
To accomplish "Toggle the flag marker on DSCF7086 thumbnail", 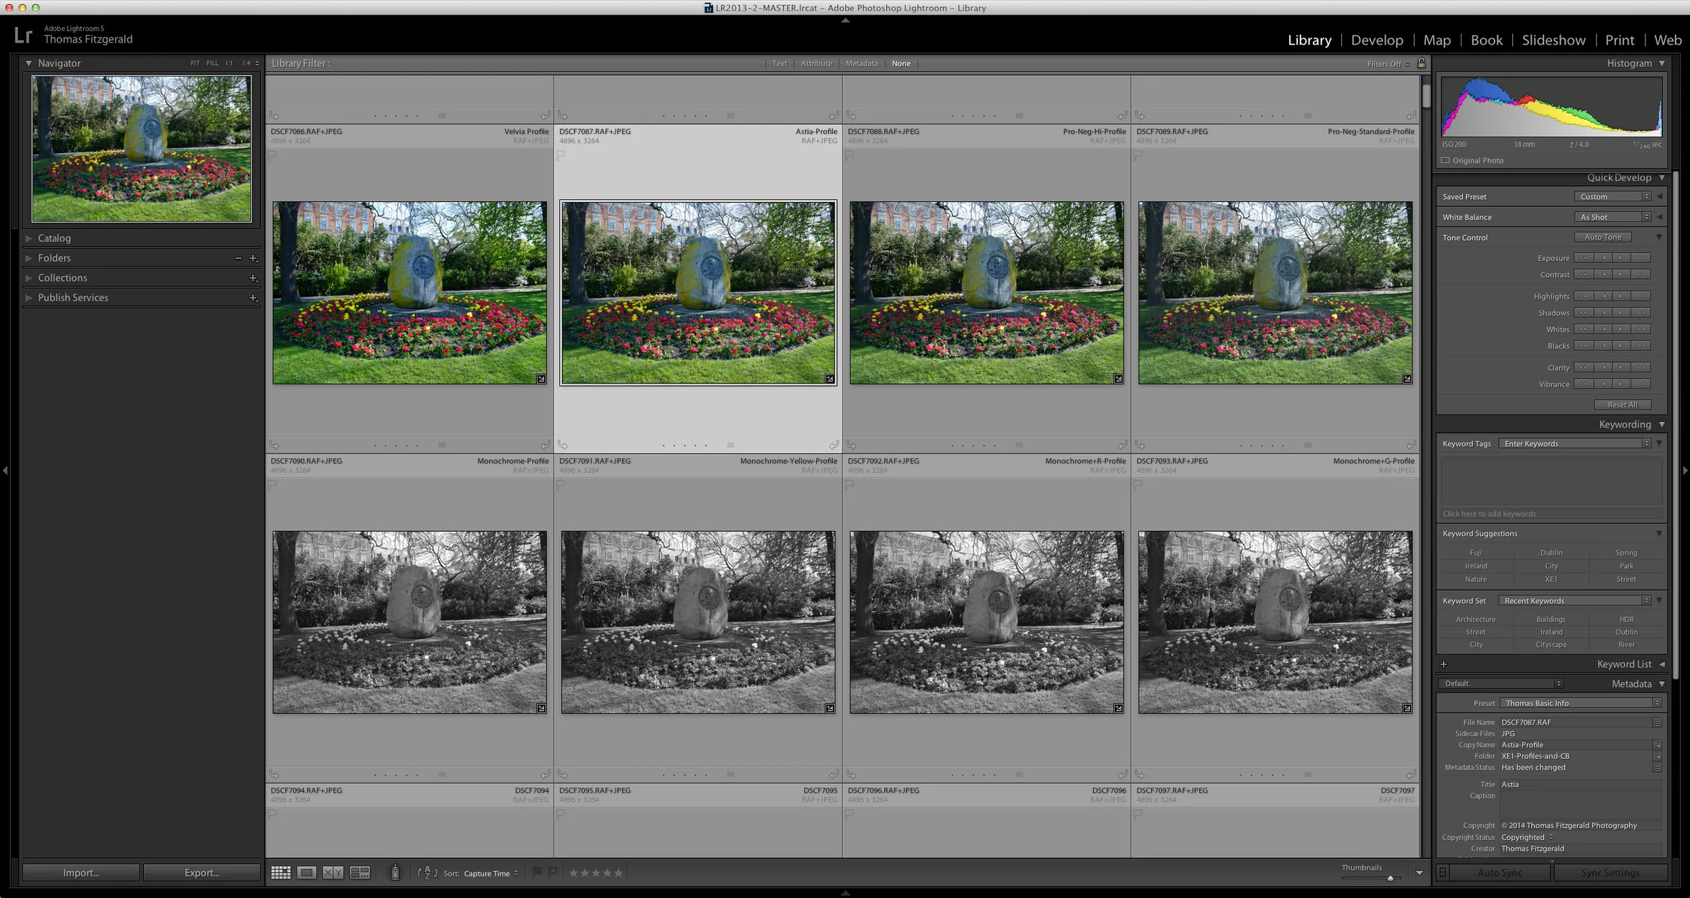I will point(272,155).
